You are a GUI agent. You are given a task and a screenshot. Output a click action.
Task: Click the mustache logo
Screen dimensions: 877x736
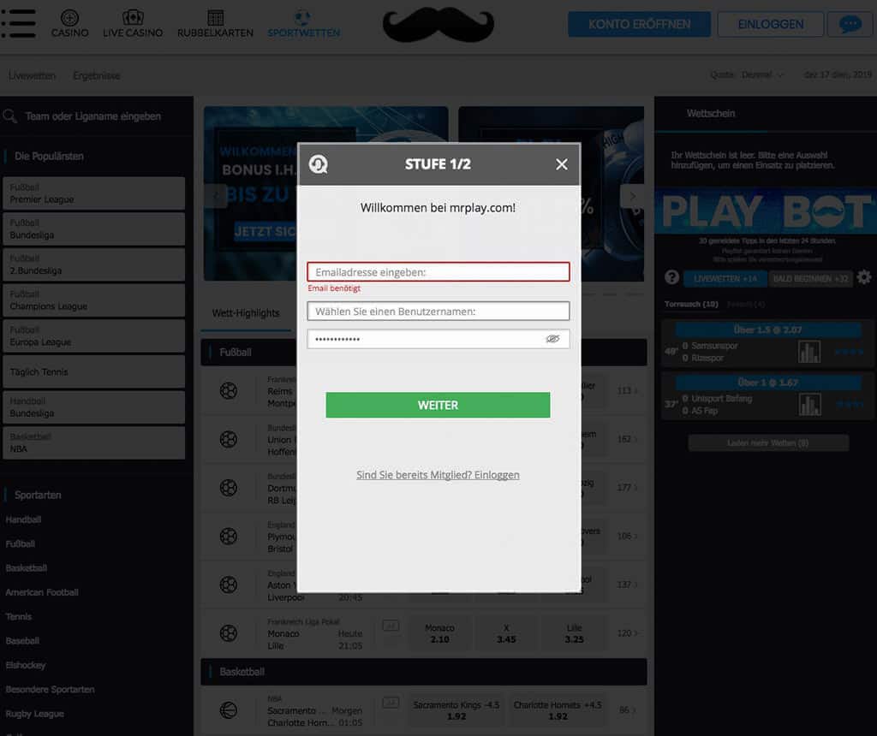[438, 26]
